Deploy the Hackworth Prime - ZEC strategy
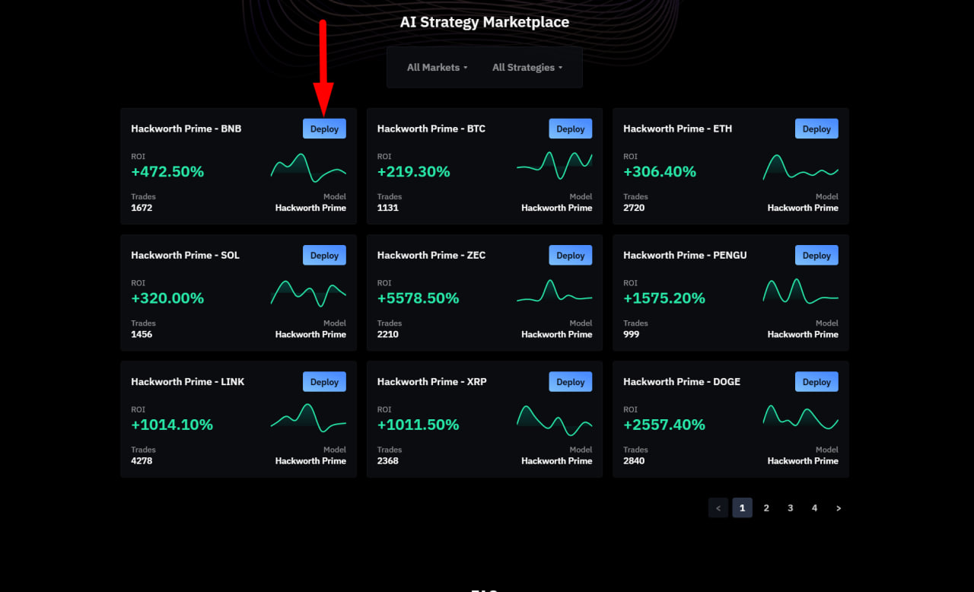The height and width of the screenshot is (592, 974). click(571, 255)
